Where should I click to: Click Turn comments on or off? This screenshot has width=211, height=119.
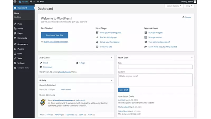click(159, 42)
